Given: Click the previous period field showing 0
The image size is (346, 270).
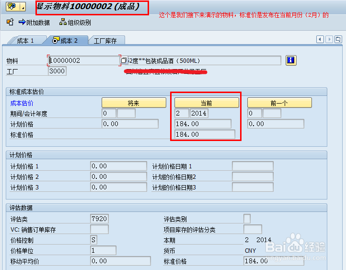Looking at the screenshot, I should (x=254, y=113).
